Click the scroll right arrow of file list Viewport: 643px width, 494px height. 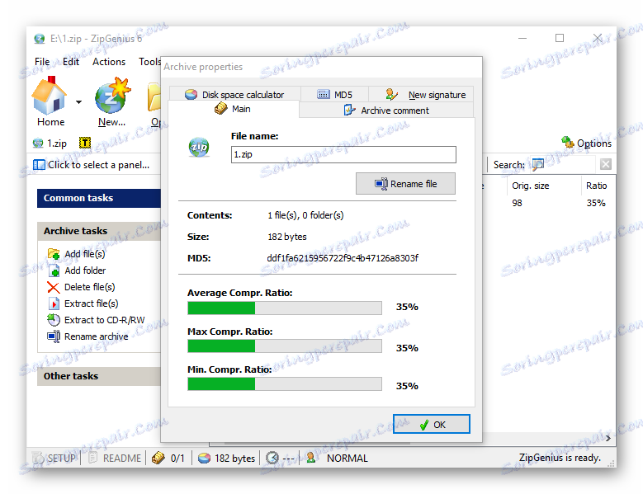[608, 438]
